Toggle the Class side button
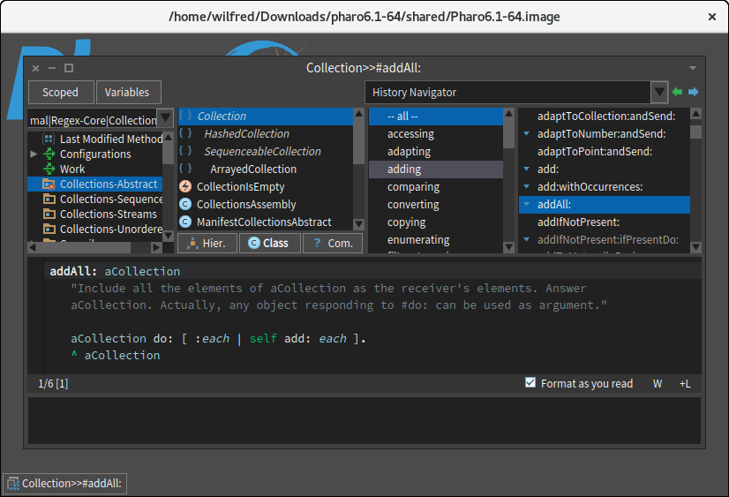The image size is (729, 497). point(269,243)
